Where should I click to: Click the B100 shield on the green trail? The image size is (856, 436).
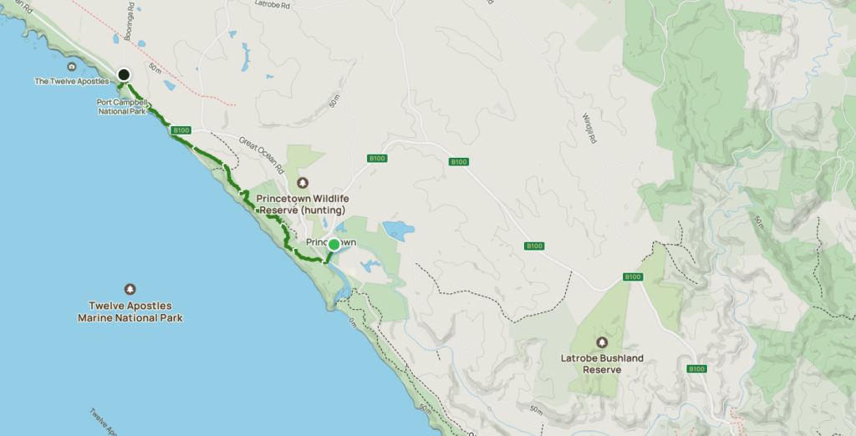point(181,130)
